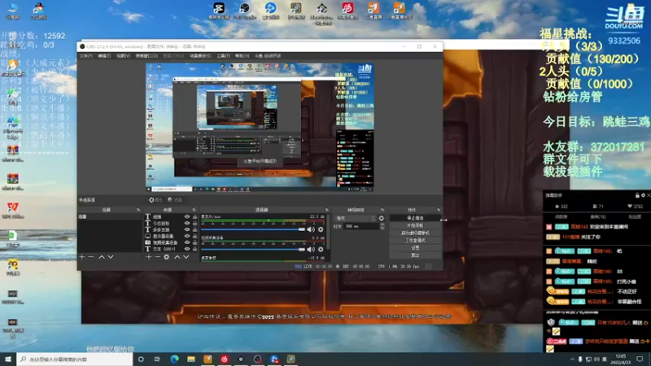Open the 编辑(E) menu in OBS

click(x=104, y=55)
